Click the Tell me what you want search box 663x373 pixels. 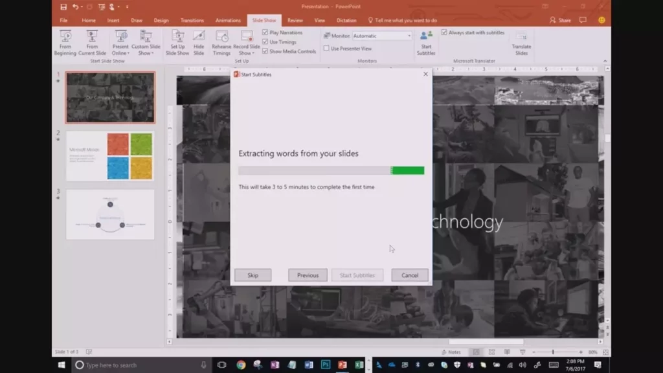[403, 20]
